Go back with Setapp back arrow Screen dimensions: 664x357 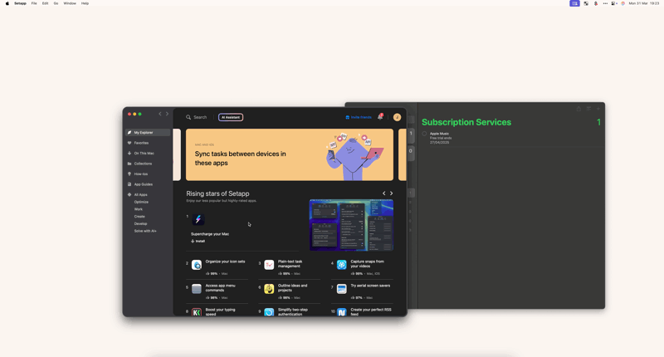(160, 114)
